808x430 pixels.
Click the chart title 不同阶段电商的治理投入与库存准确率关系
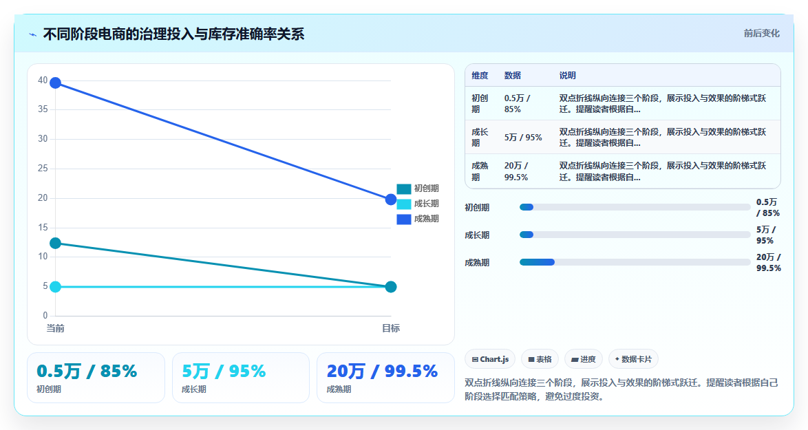tap(173, 34)
